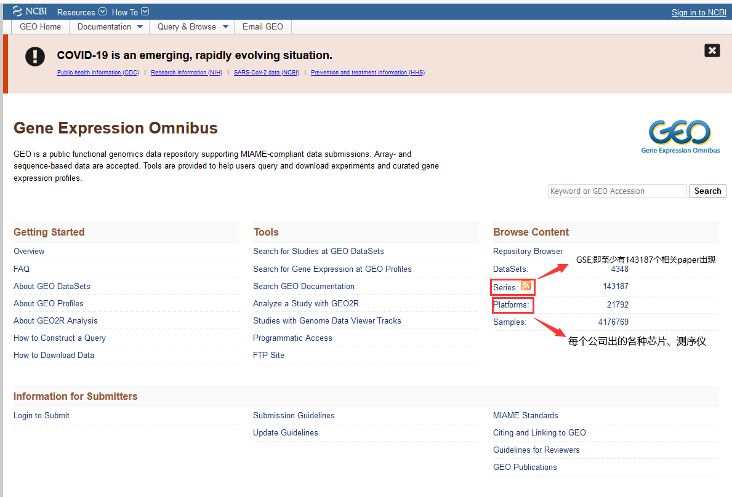Open the Repository Browser link
Viewport: 732px width, 497px height.
pyautogui.click(x=528, y=252)
